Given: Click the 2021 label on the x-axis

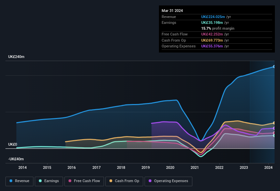Looking at the screenshot, I should 195,167.
